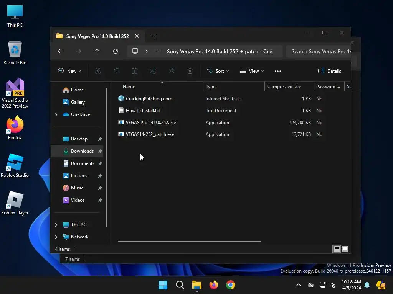Click the muted volume tray icon
393x294 pixels.
coord(333,285)
